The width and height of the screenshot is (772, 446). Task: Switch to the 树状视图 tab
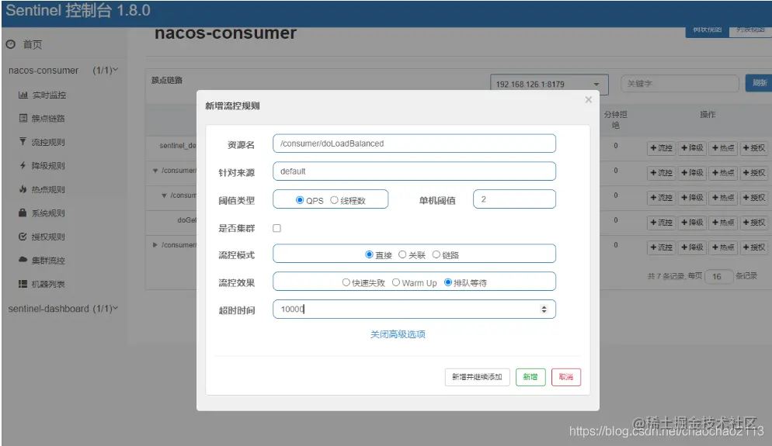click(707, 30)
